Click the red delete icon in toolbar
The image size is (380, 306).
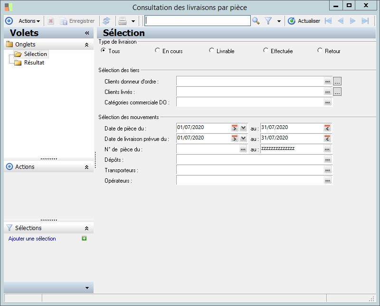coord(51,21)
